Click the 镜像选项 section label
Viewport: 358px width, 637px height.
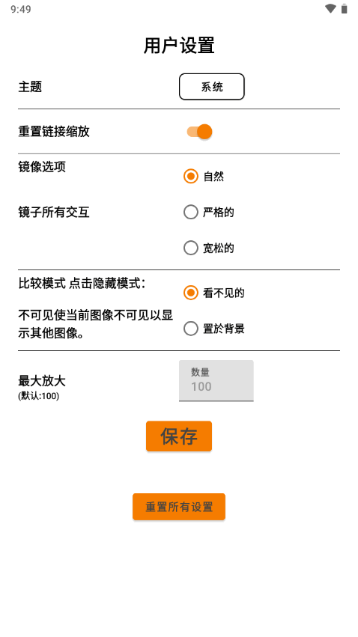tap(42, 167)
